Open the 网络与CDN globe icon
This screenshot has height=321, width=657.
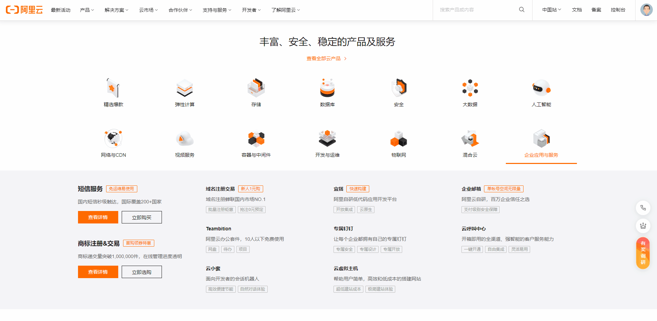click(x=113, y=138)
